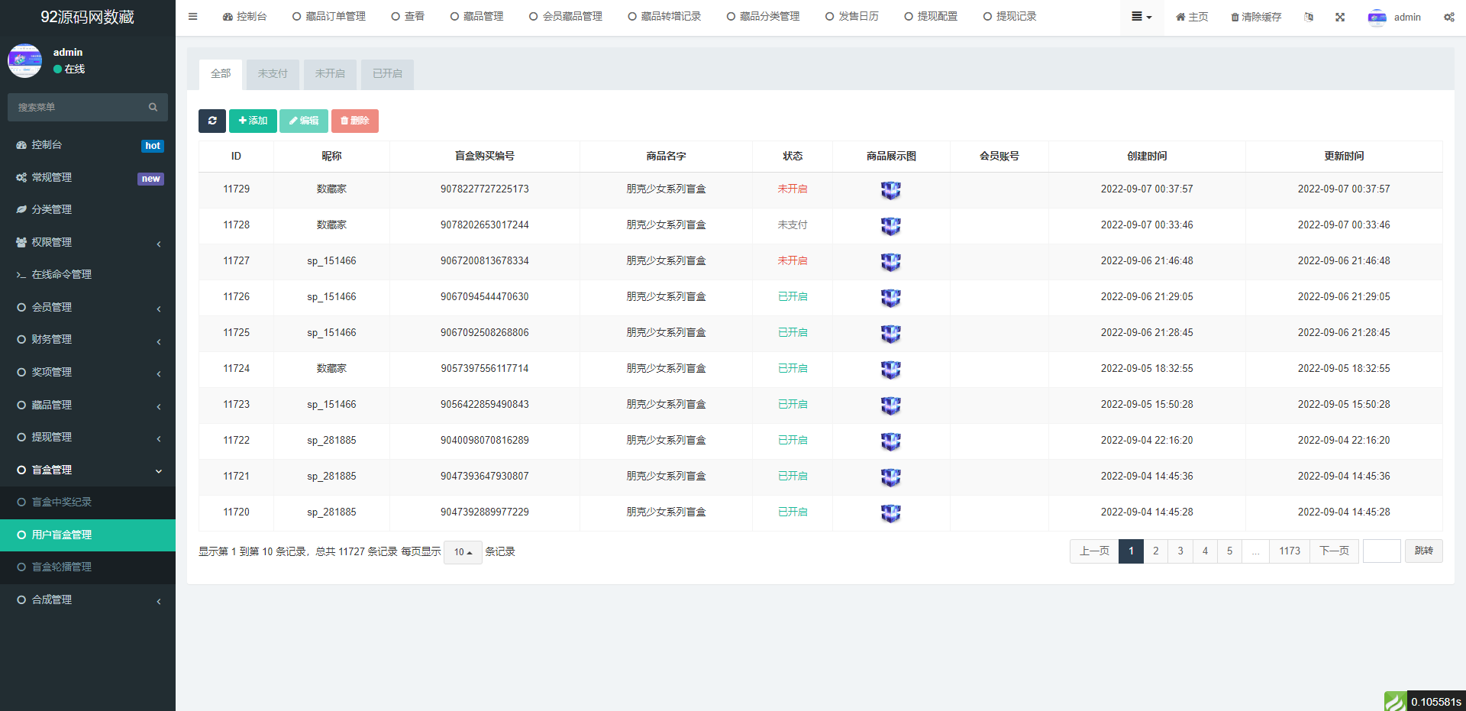Go to page 3 in pagination
Viewport: 1466px width, 711px height.
1180,551
